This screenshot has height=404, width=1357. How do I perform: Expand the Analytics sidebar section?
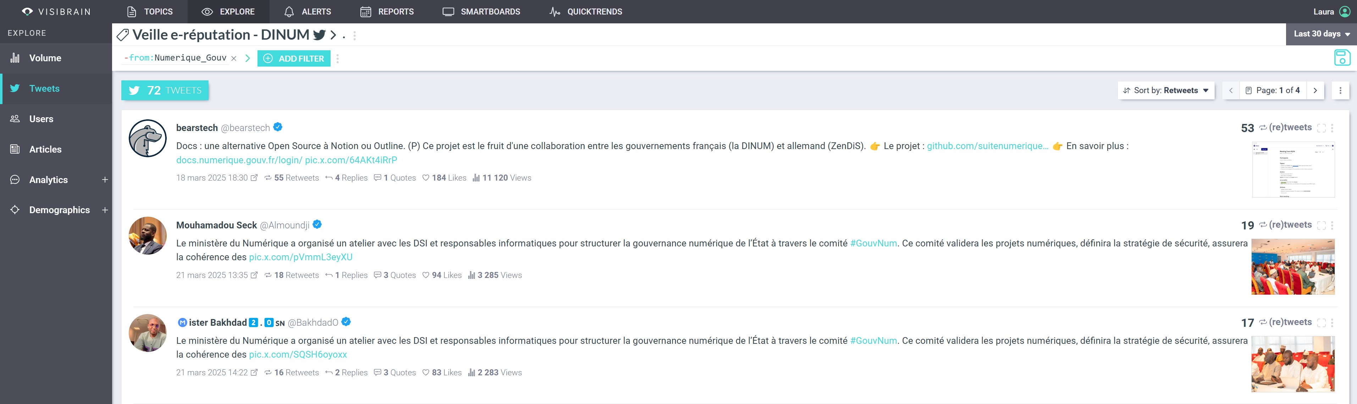(105, 180)
